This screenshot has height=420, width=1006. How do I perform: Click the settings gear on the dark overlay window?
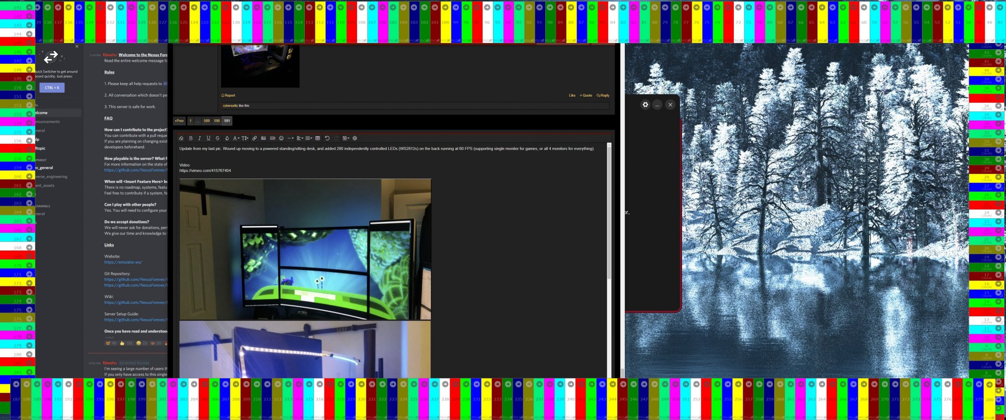click(645, 105)
